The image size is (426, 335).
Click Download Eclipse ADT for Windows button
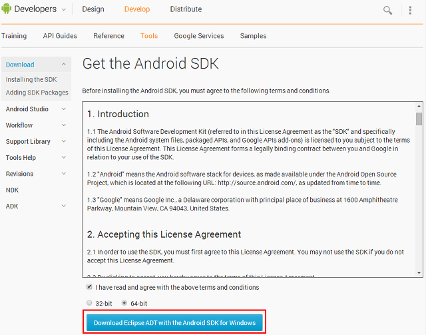174,323
